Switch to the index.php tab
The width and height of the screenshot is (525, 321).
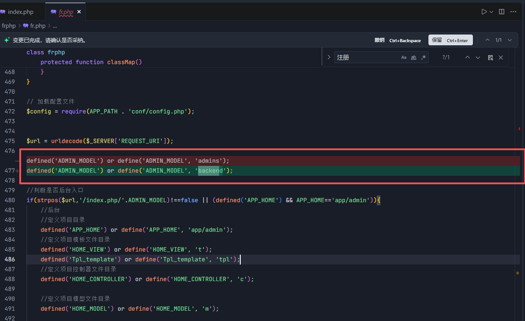(x=18, y=12)
